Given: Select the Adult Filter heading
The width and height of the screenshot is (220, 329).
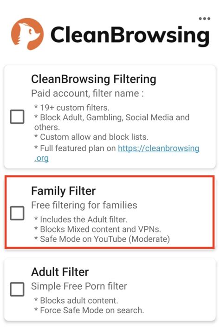Looking at the screenshot, I should [60, 272].
